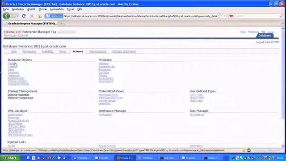Open the Java Classes link
Image resolution: width=286 pixels, height=161 pixels.
point(105,78)
